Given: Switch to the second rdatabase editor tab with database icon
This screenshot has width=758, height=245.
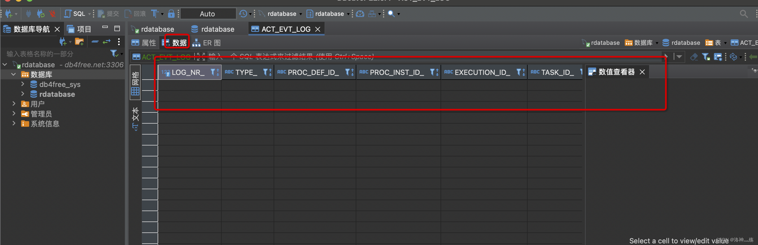Looking at the screenshot, I should click(x=213, y=29).
